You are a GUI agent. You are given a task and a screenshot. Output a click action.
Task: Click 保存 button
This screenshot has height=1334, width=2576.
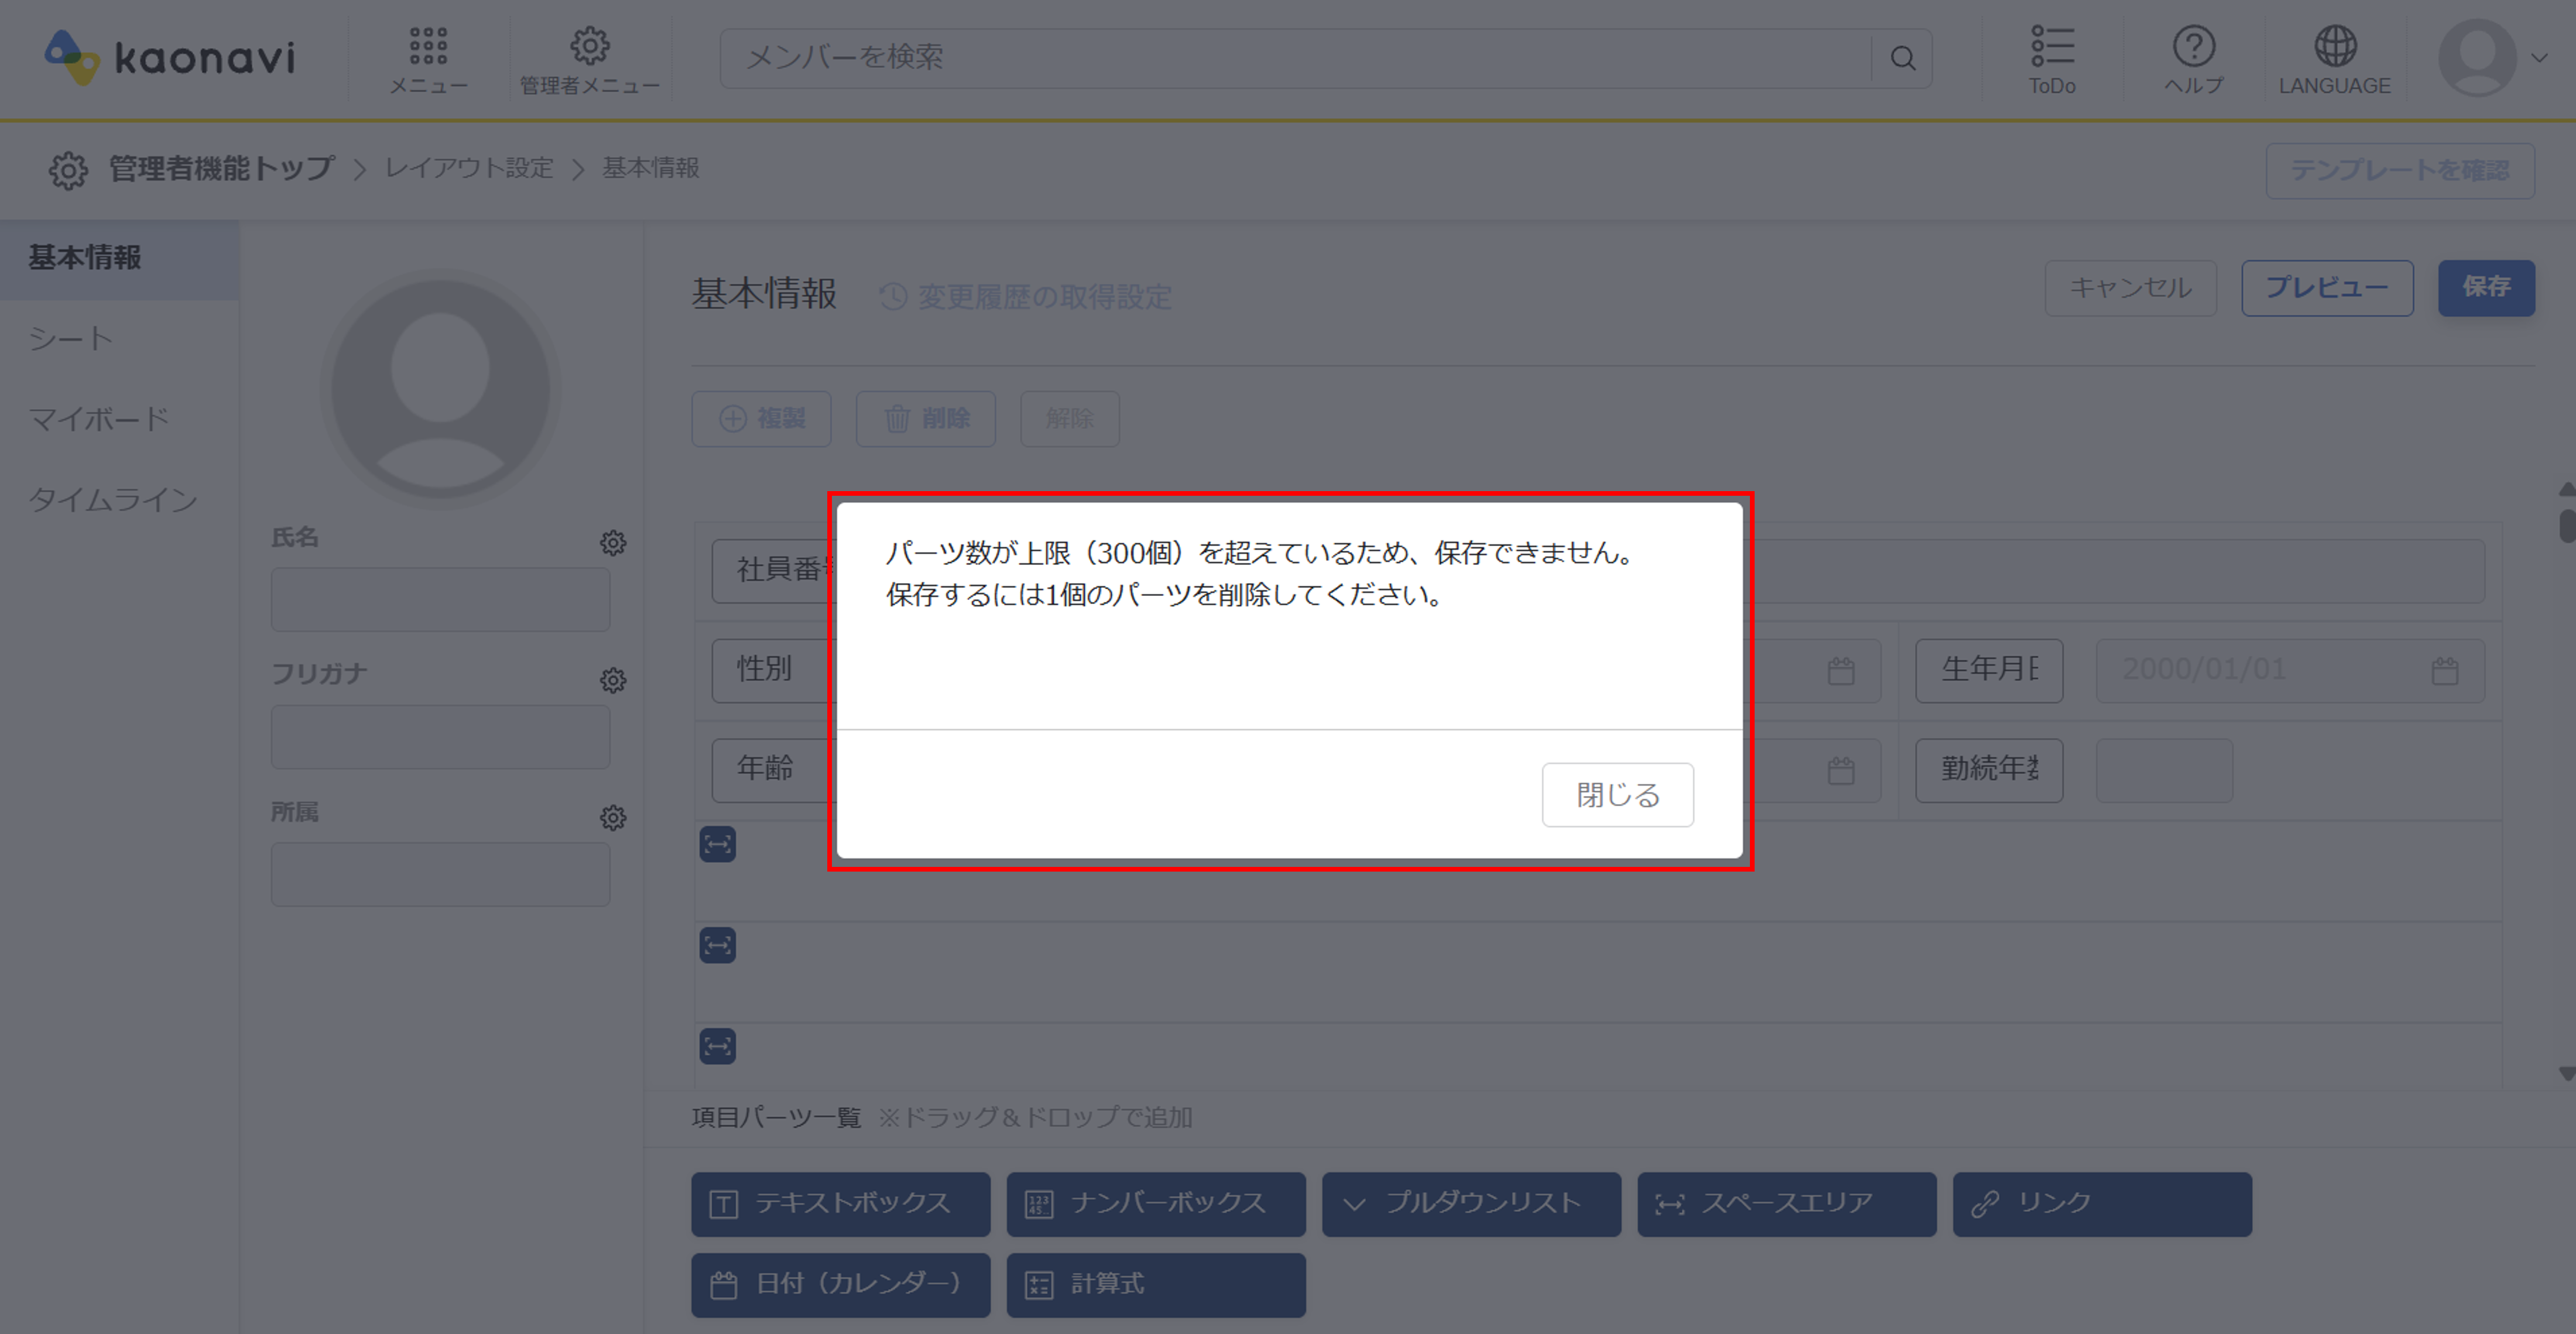2486,288
